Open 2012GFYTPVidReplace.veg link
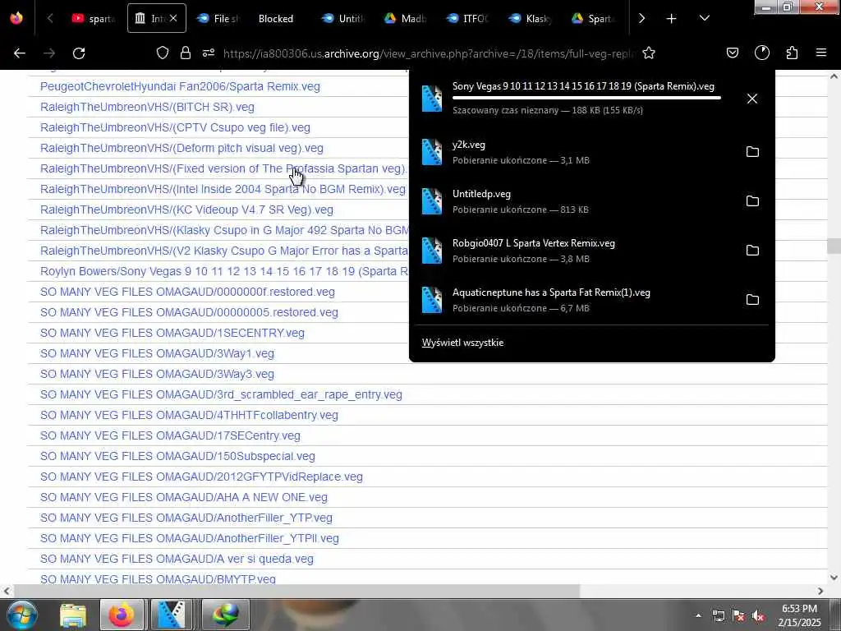Image resolution: width=841 pixels, height=631 pixels. (x=201, y=477)
